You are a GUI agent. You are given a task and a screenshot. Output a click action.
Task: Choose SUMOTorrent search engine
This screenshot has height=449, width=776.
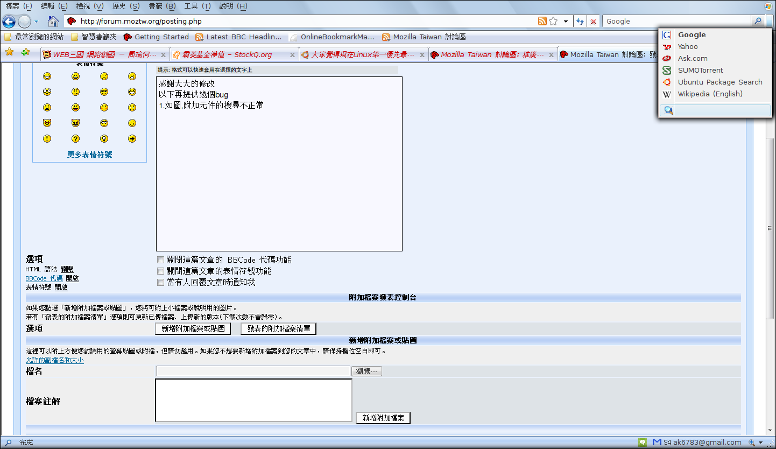click(715, 71)
